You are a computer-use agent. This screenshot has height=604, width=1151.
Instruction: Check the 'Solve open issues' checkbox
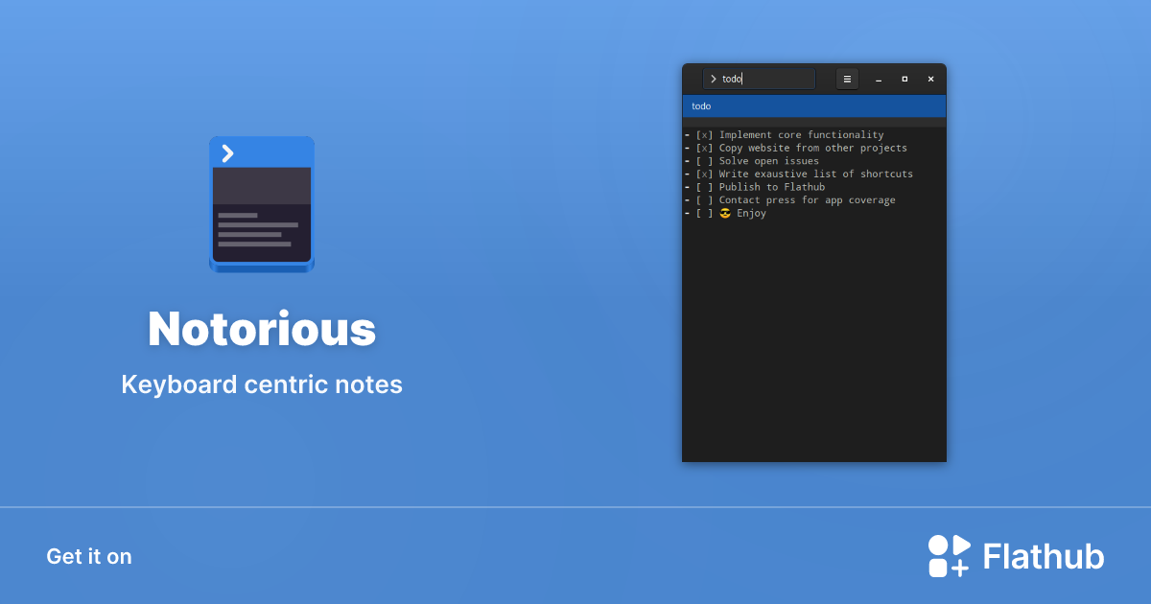click(704, 160)
